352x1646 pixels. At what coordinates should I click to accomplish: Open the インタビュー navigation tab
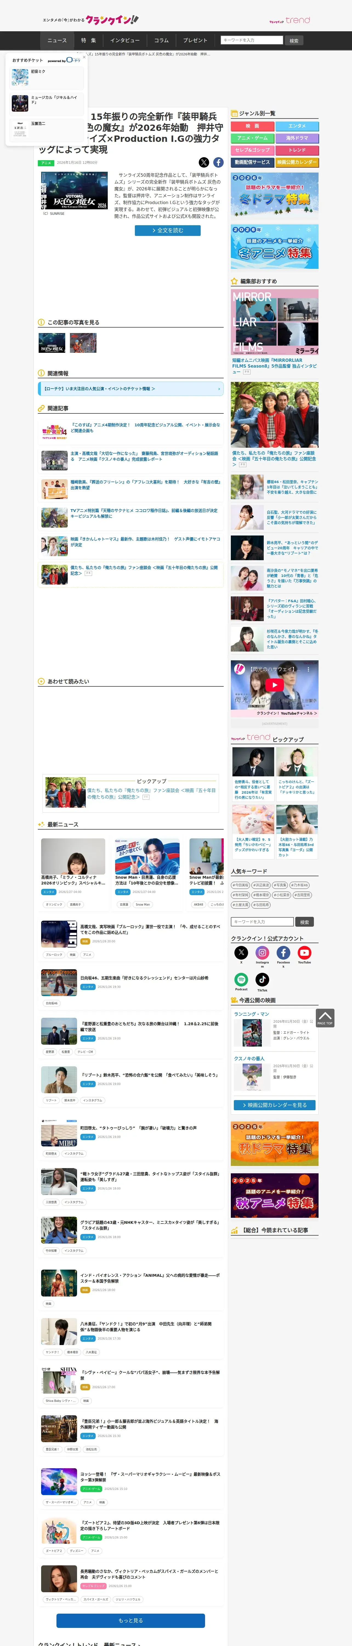[x=125, y=40]
